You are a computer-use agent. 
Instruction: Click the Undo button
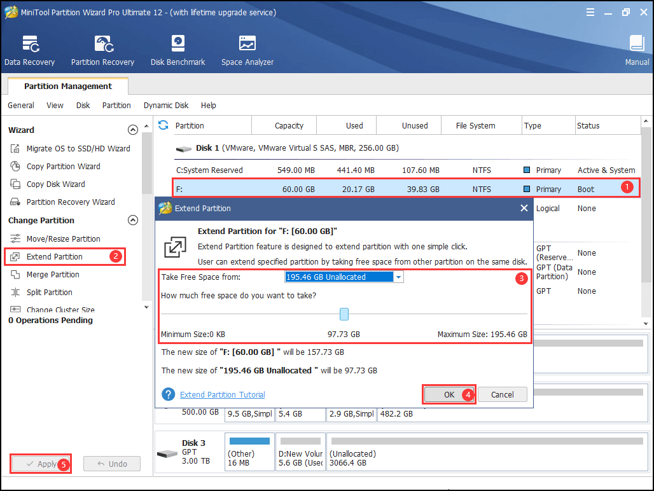click(112, 464)
